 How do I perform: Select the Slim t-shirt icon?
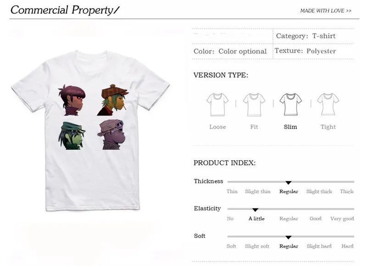(291, 104)
